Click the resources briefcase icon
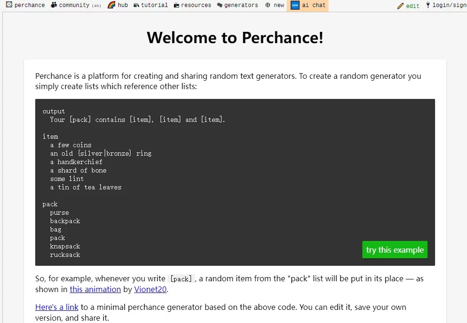Image resolution: width=467 pixels, height=323 pixels. [176, 5]
